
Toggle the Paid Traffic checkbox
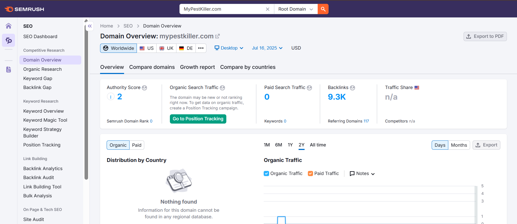pos(310,174)
